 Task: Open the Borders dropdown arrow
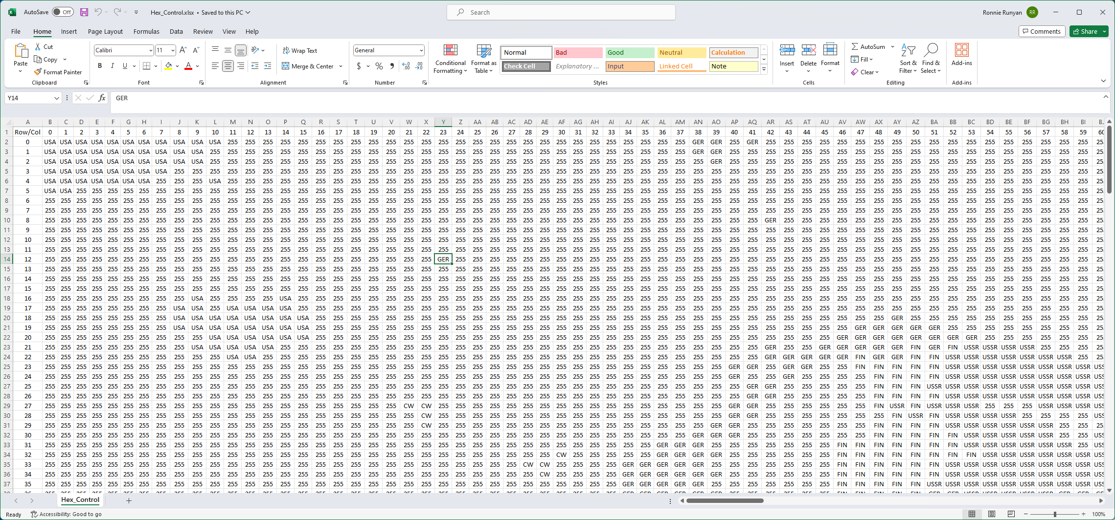(x=156, y=66)
